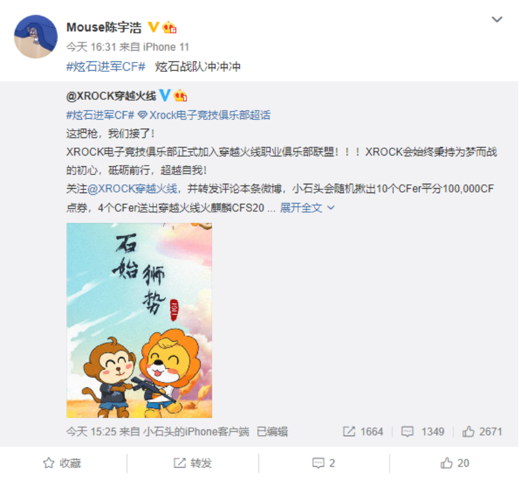This screenshot has width=519, height=480.
Task: Visit the @XROCK穿越火线 author name
Action: [x=111, y=96]
